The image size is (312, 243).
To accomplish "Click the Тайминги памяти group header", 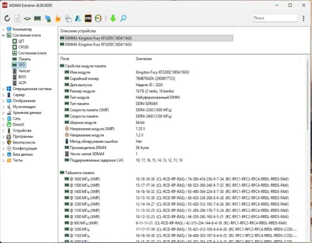I will (x=80, y=173).
